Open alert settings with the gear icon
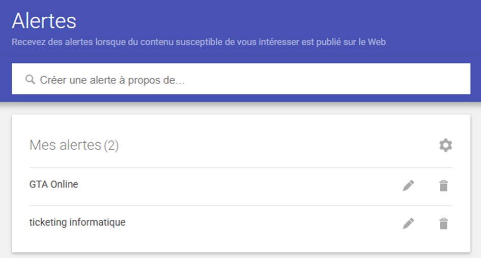481x258 pixels. (445, 146)
